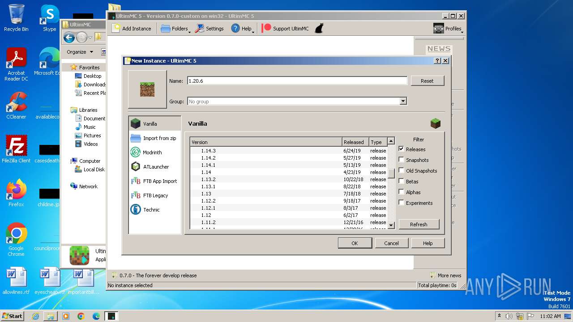The width and height of the screenshot is (573, 322).
Task: Select Network in Explorer tree
Action: tap(84, 186)
